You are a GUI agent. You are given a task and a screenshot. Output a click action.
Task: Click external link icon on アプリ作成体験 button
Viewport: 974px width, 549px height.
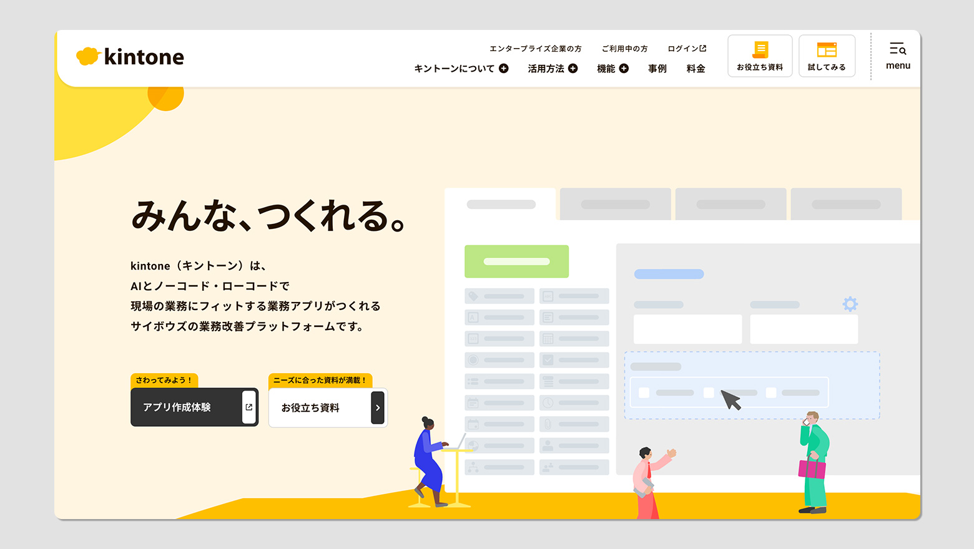249,407
